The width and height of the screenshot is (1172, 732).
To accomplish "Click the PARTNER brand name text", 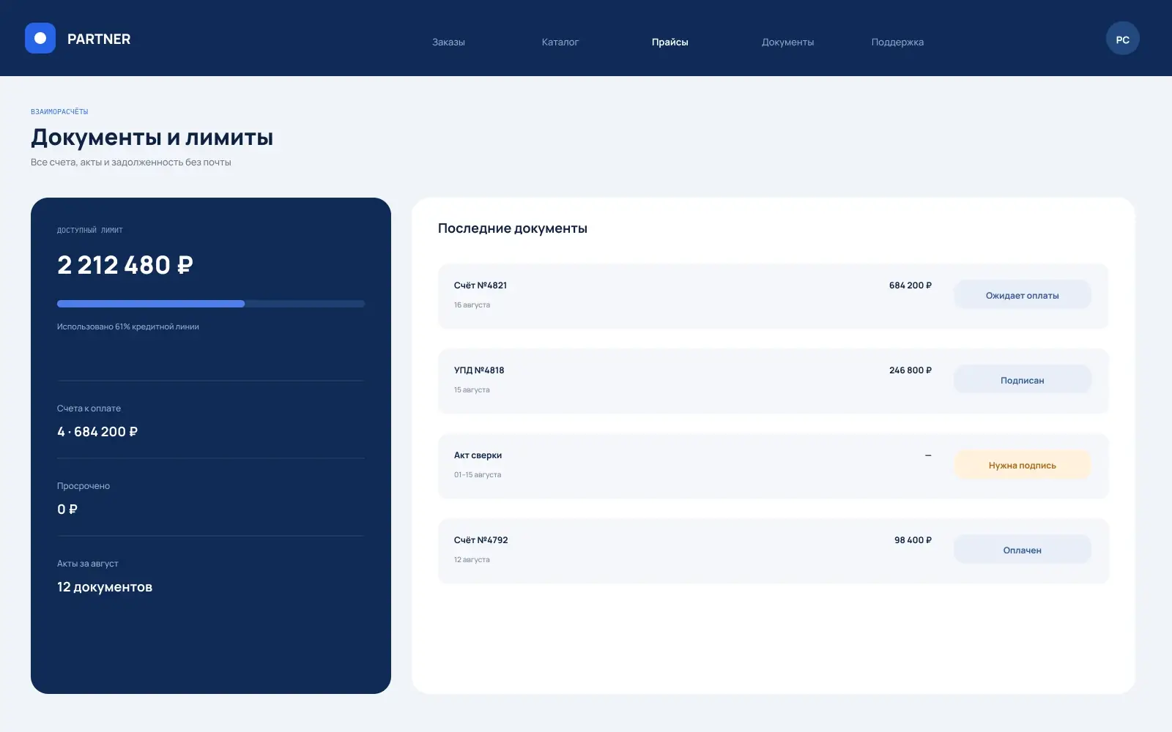I will pos(99,39).
